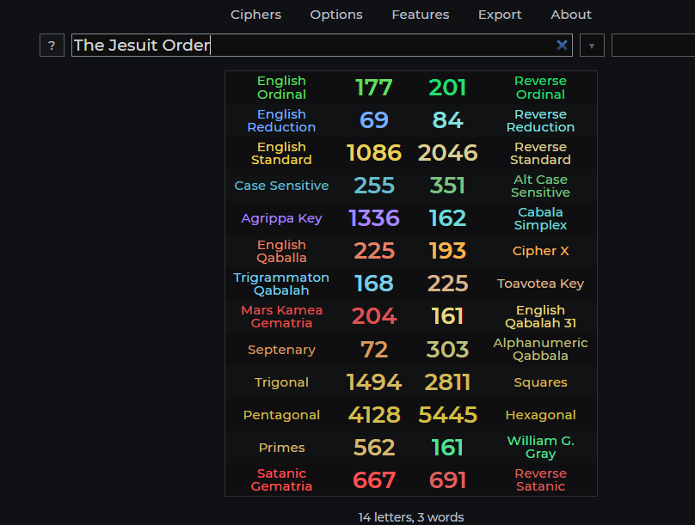Click the Trigrammaton Qabalah value 168

374,284
